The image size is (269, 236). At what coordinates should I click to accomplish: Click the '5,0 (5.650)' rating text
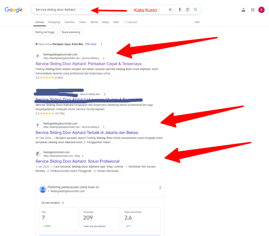coord(49,78)
